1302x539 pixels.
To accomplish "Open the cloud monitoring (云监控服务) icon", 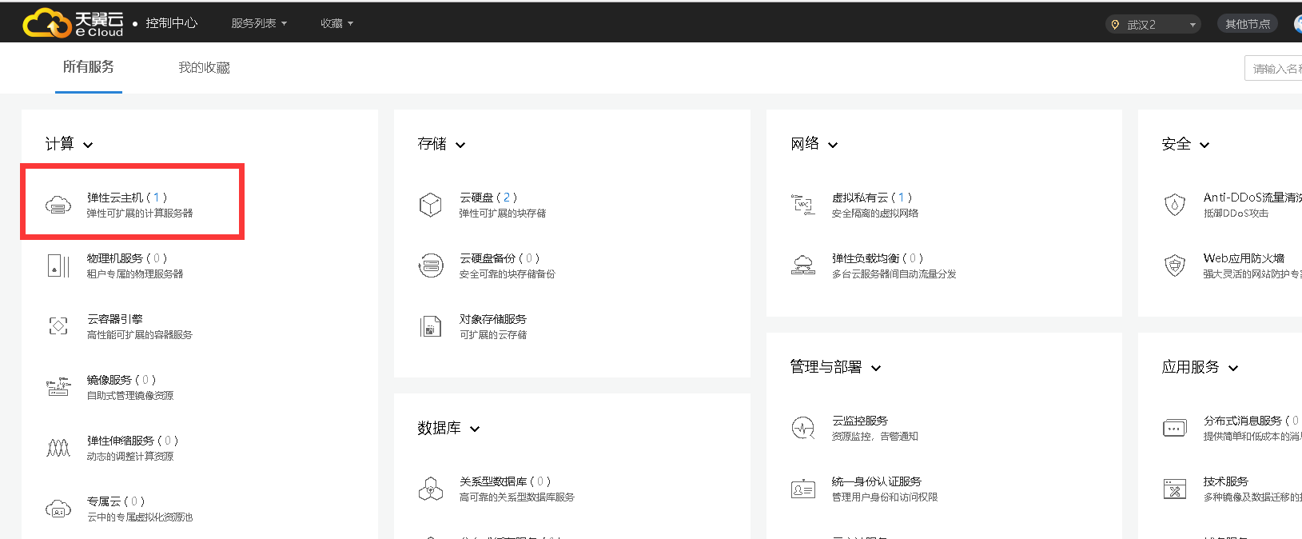I will 802,428.
